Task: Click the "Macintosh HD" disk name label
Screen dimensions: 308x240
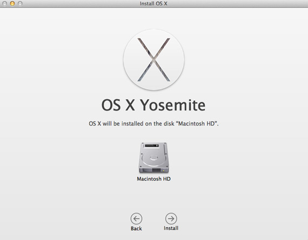Action: pyautogui.click(x=154, y=179)
